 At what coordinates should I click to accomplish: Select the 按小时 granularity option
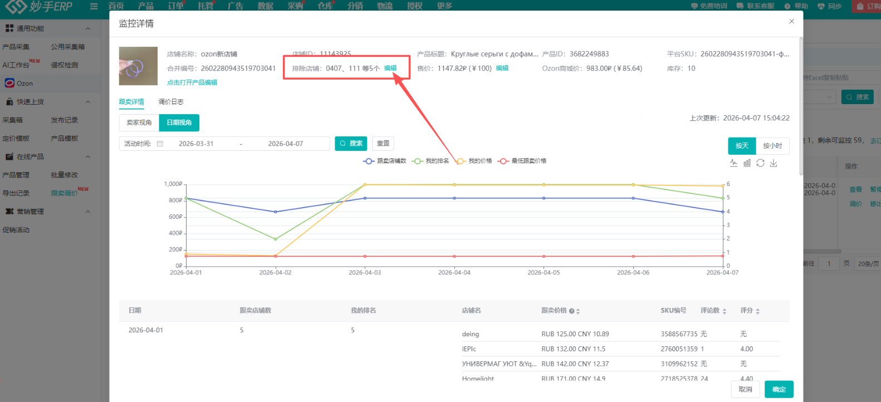tap(772, 146)
